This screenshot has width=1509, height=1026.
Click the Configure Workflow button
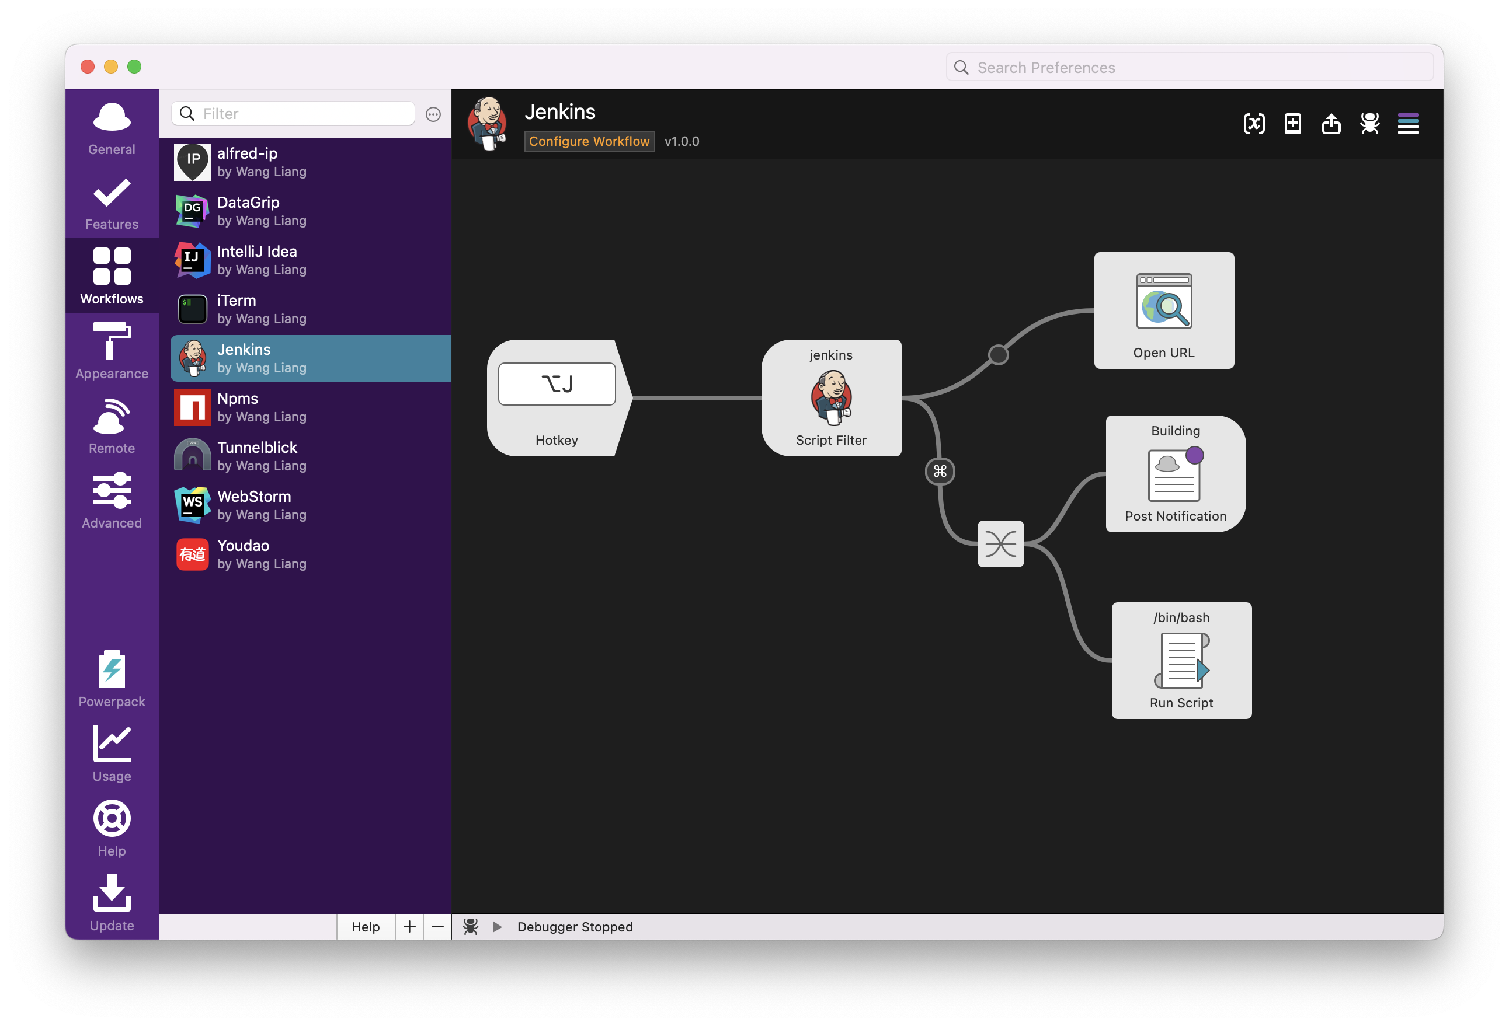(589, 141)
